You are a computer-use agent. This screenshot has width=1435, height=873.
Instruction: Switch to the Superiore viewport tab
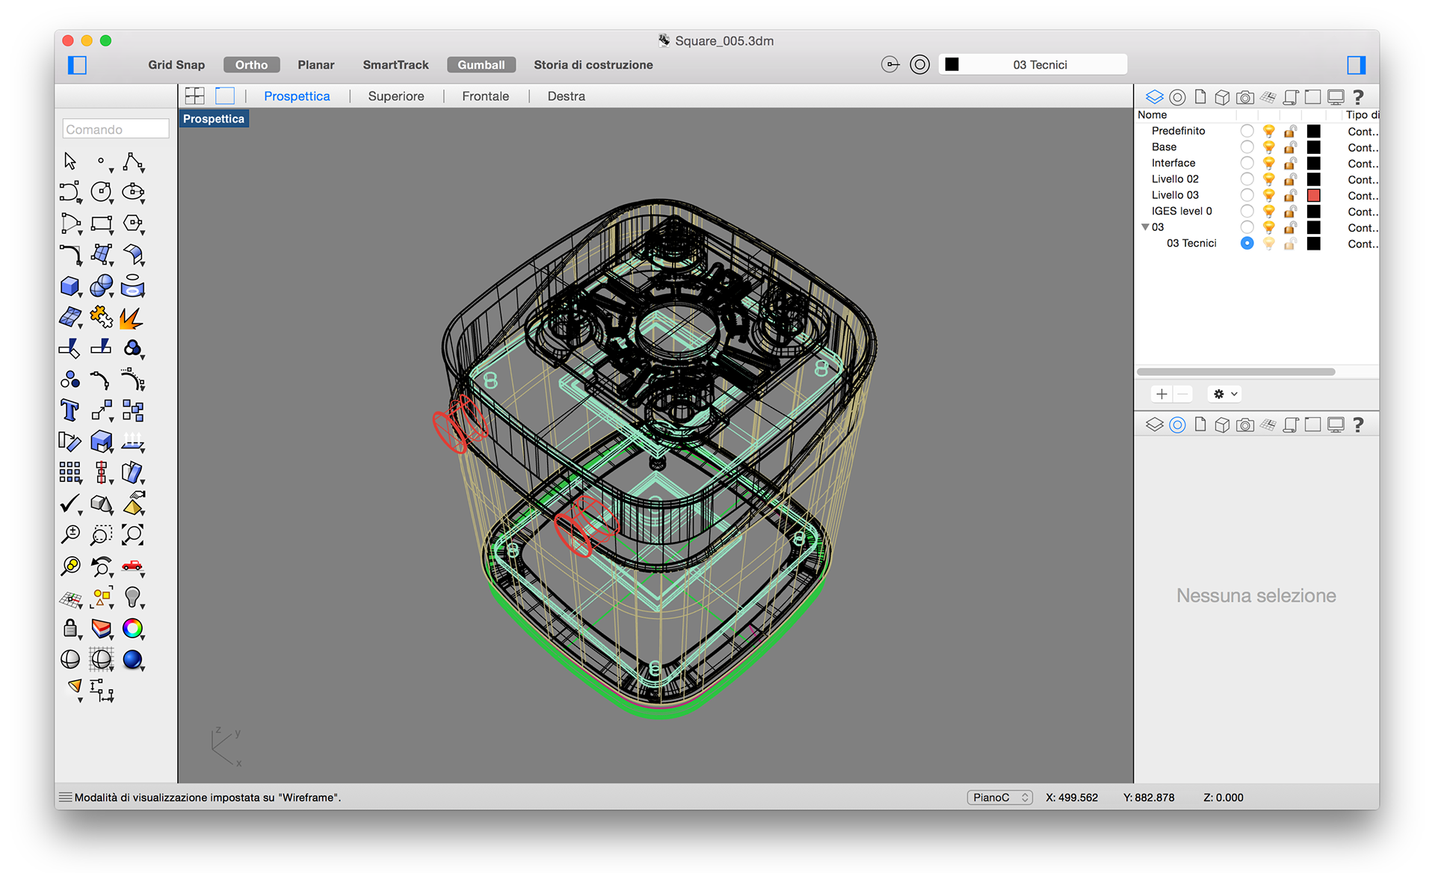(x=395, y=96)
